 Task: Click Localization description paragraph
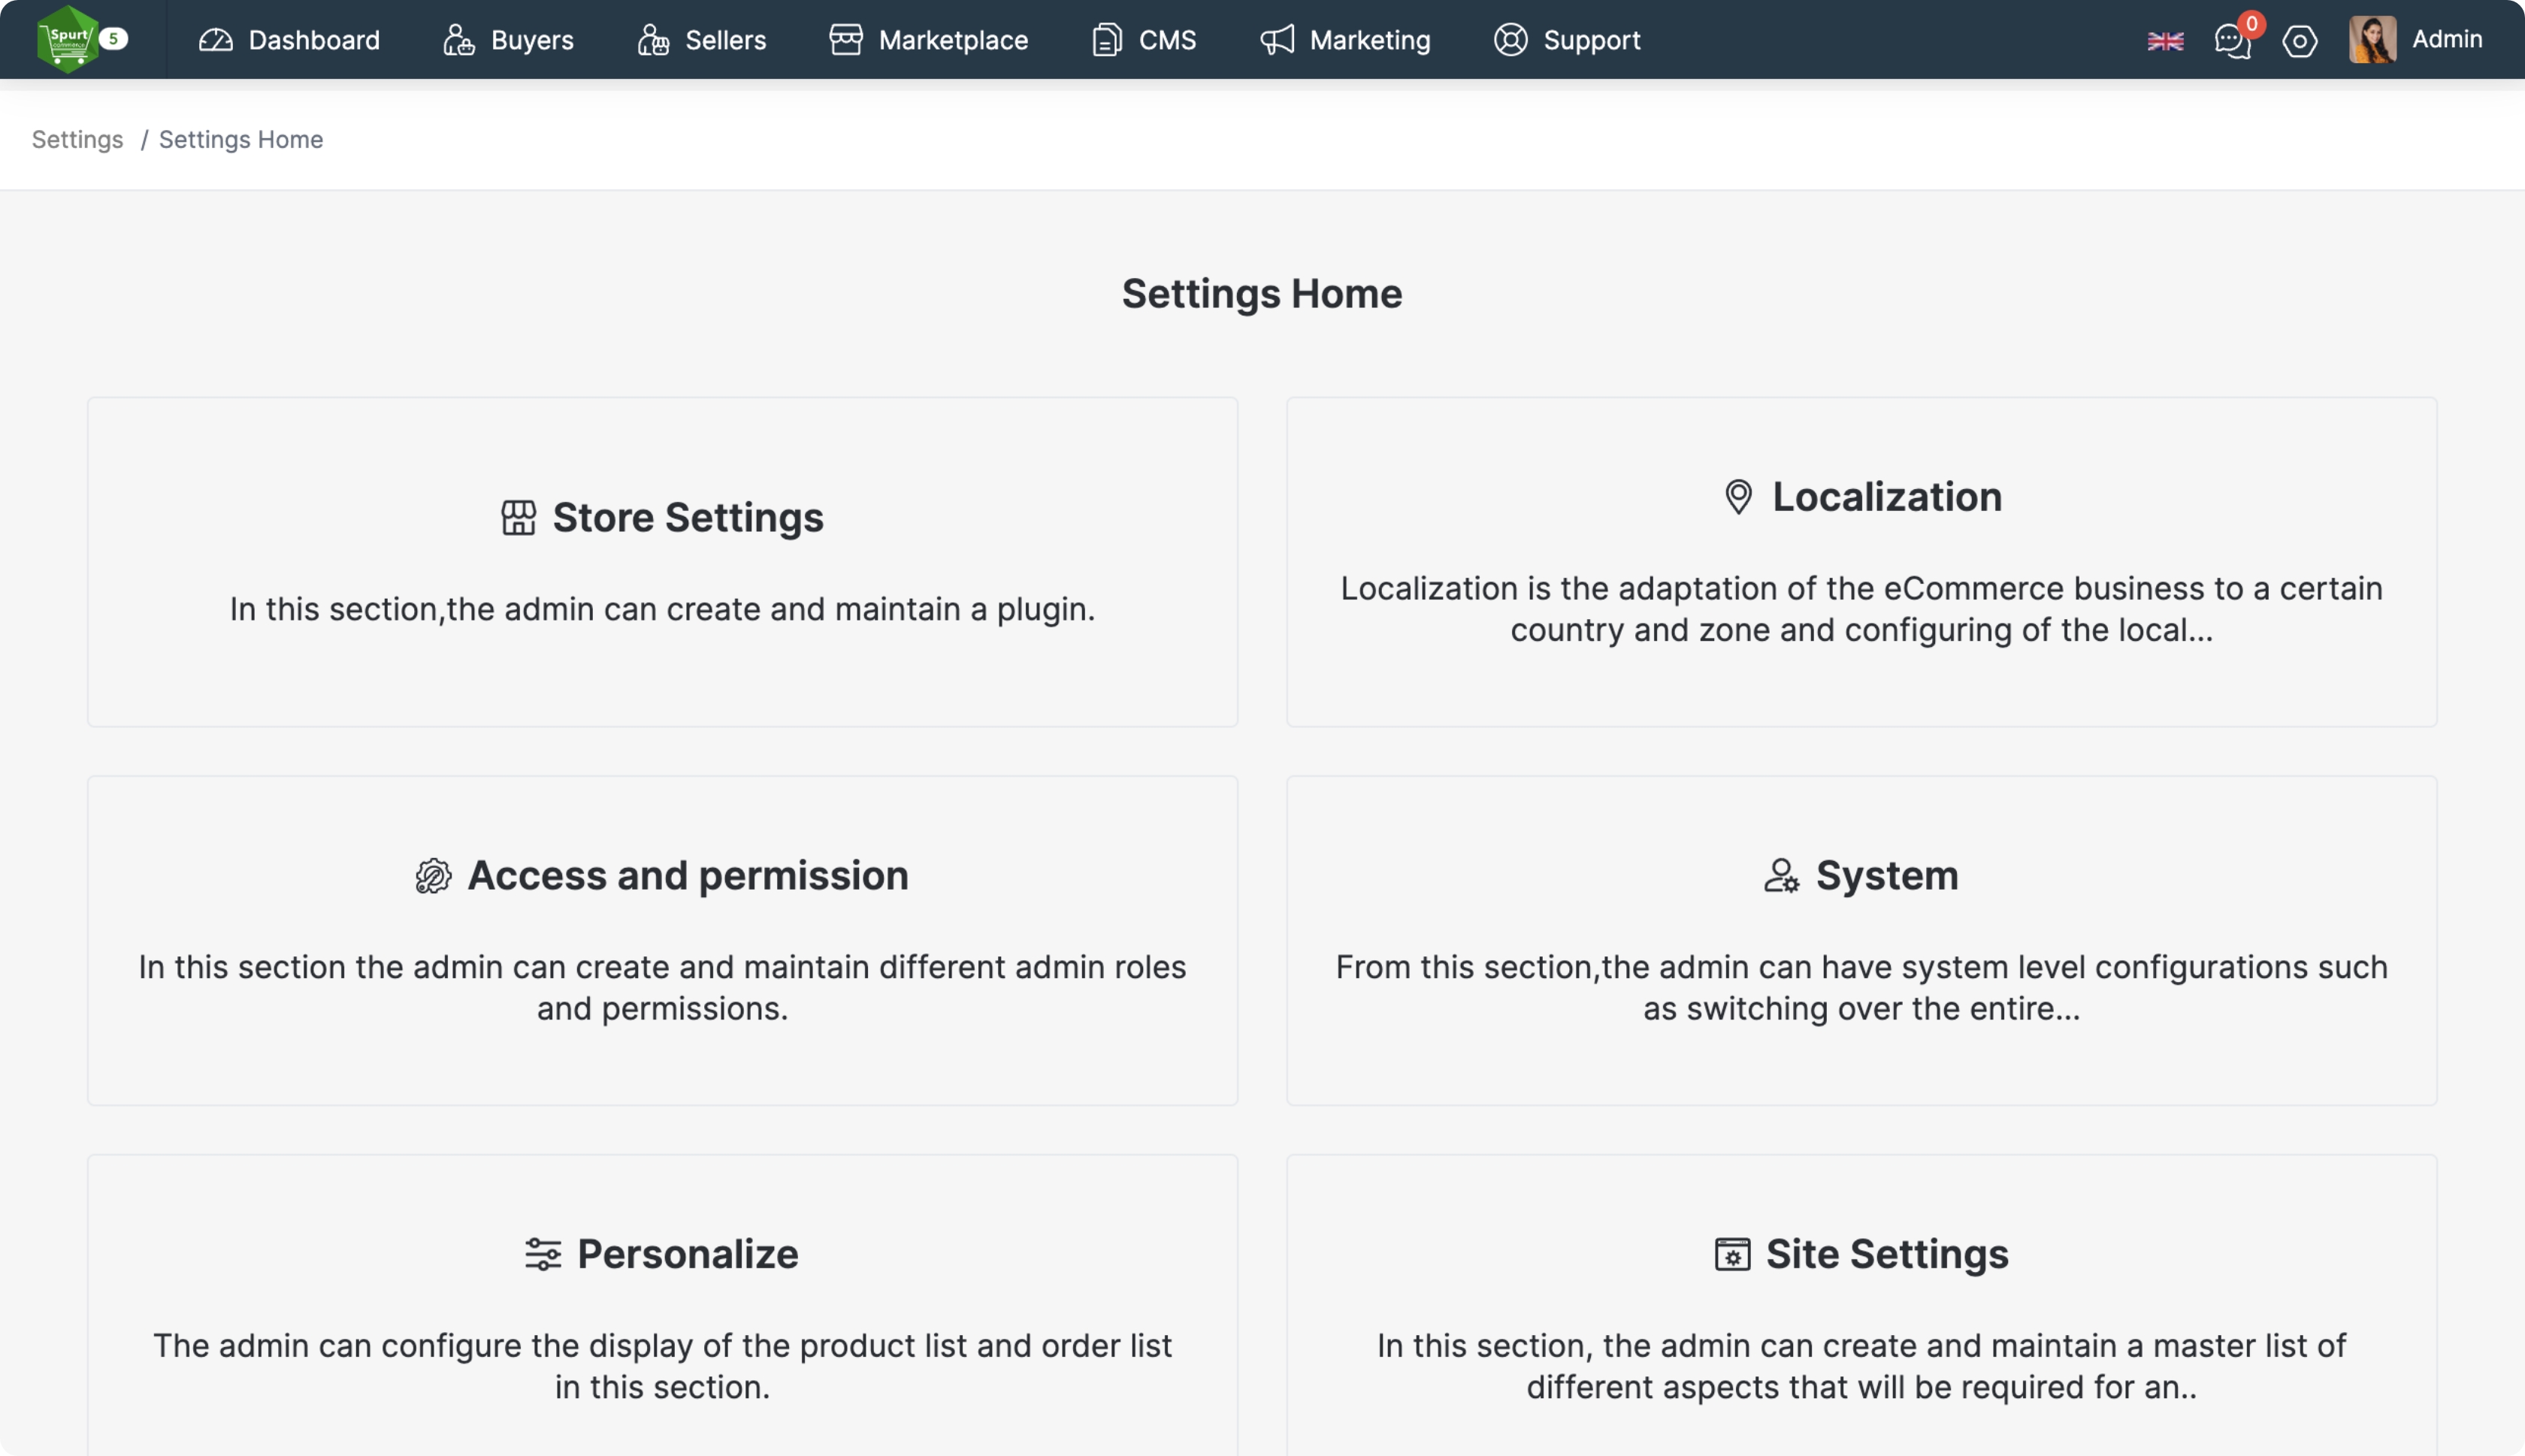tap(1861, 609)
